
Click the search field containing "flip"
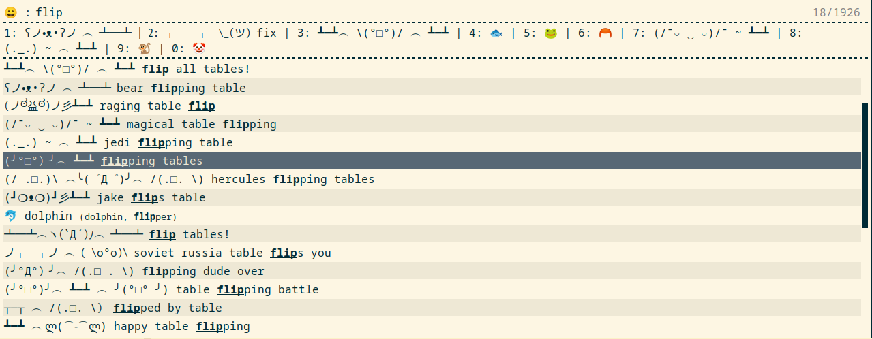pos(423,12)
